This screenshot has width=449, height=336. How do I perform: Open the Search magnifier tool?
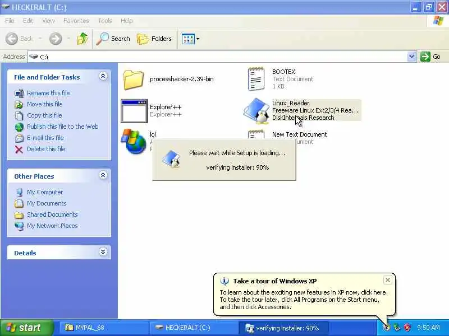coord(113,39)
